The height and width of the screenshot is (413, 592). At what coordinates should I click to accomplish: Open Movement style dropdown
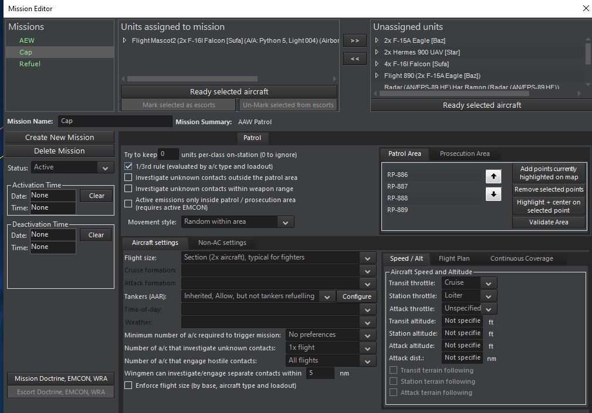coord(238,221)
